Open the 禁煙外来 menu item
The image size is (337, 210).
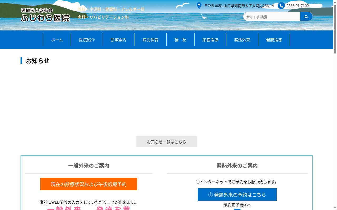point(242,40)
